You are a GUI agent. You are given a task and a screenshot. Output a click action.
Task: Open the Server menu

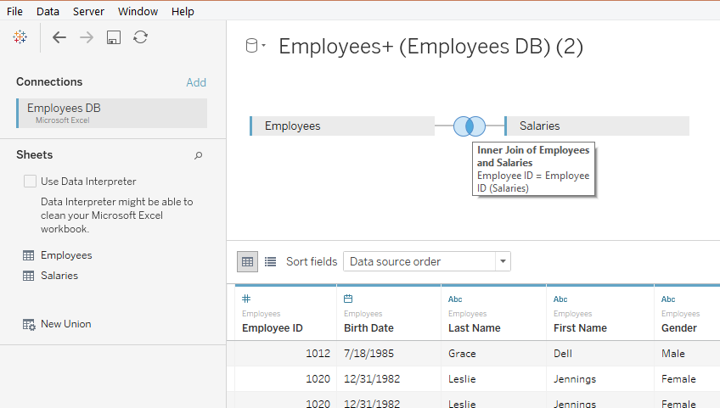tap(88, 12)
